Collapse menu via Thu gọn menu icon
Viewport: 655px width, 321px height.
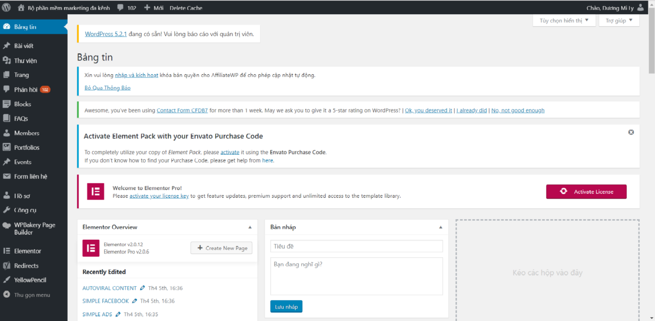7,295
